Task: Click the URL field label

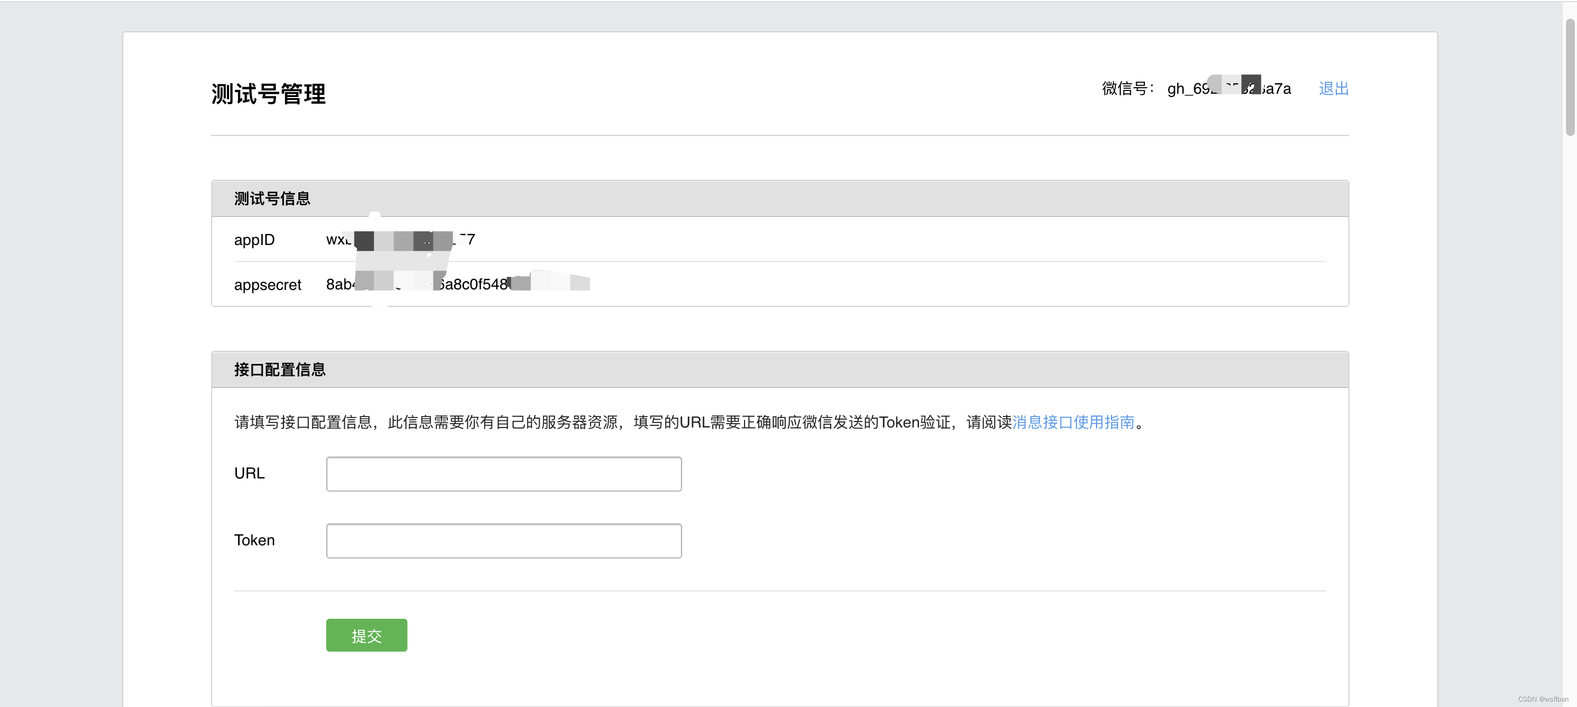Action: pos(249,473)
